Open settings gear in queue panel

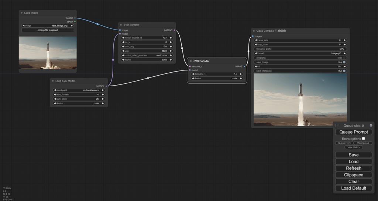(371, 125)
